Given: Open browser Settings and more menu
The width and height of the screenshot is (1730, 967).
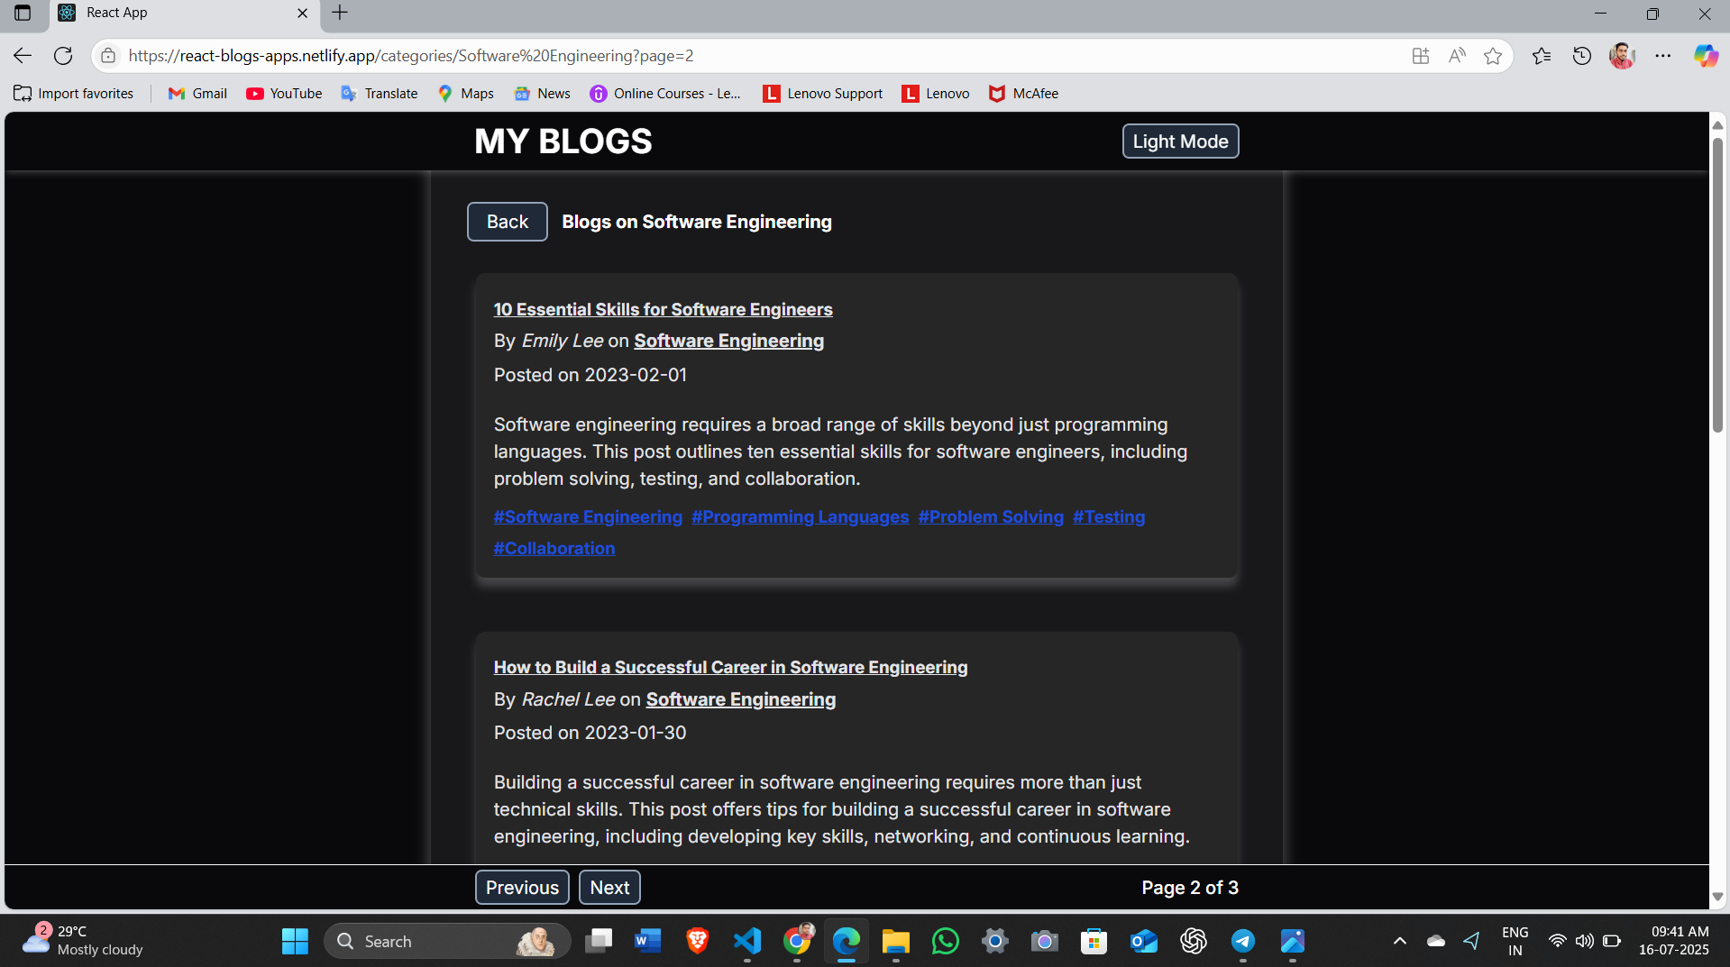Looking at the screenshot, I should coord(1663,56).
